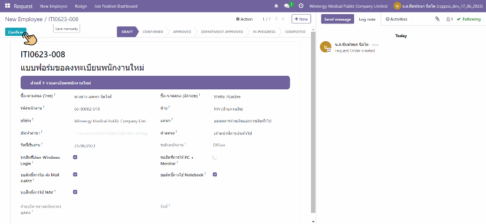Toggle the Mail permission checkbox
The height and width of the screenshot is (224, 486).
(75, 175)
